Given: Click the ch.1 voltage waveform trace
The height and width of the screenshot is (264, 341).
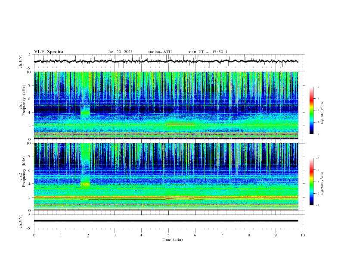Looking at the screenshot, I should pos(166,61).
